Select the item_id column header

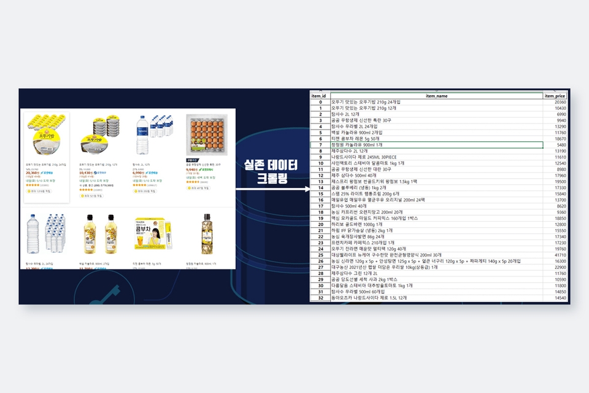(x=318, y=96)
